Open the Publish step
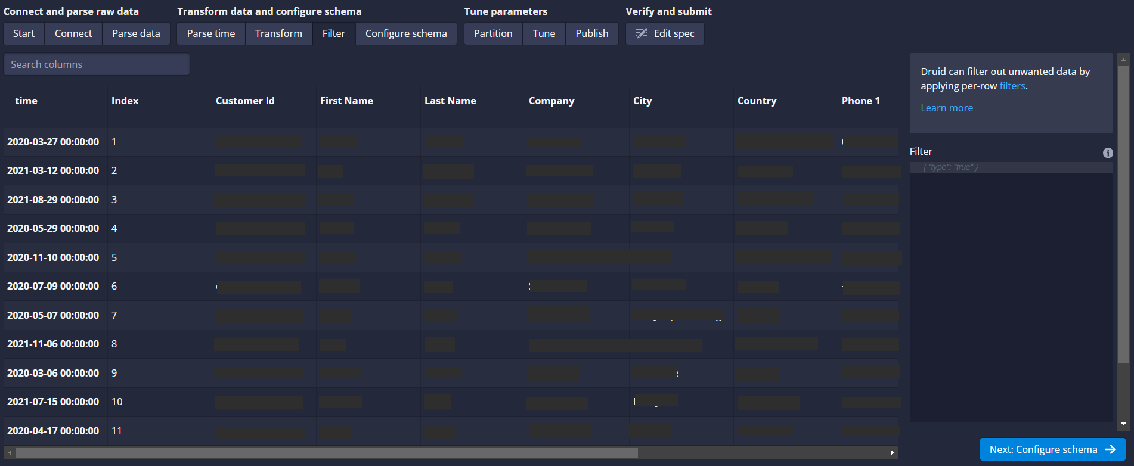The width and height of the screenshot is (1134, 466). tap(591, 33)
